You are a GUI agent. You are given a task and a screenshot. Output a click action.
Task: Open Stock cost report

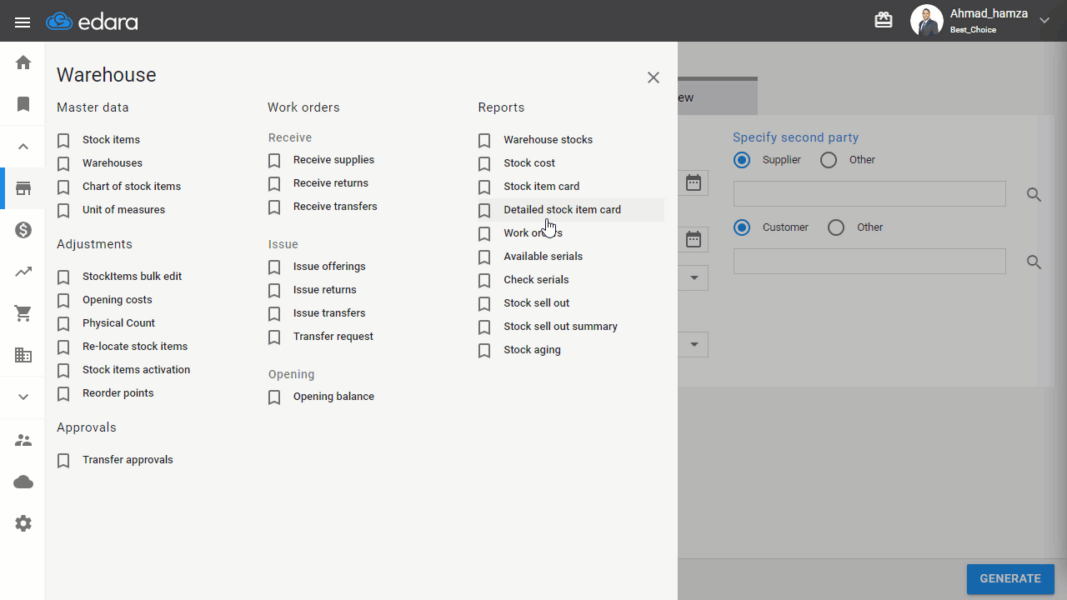(x=529, y=163)
